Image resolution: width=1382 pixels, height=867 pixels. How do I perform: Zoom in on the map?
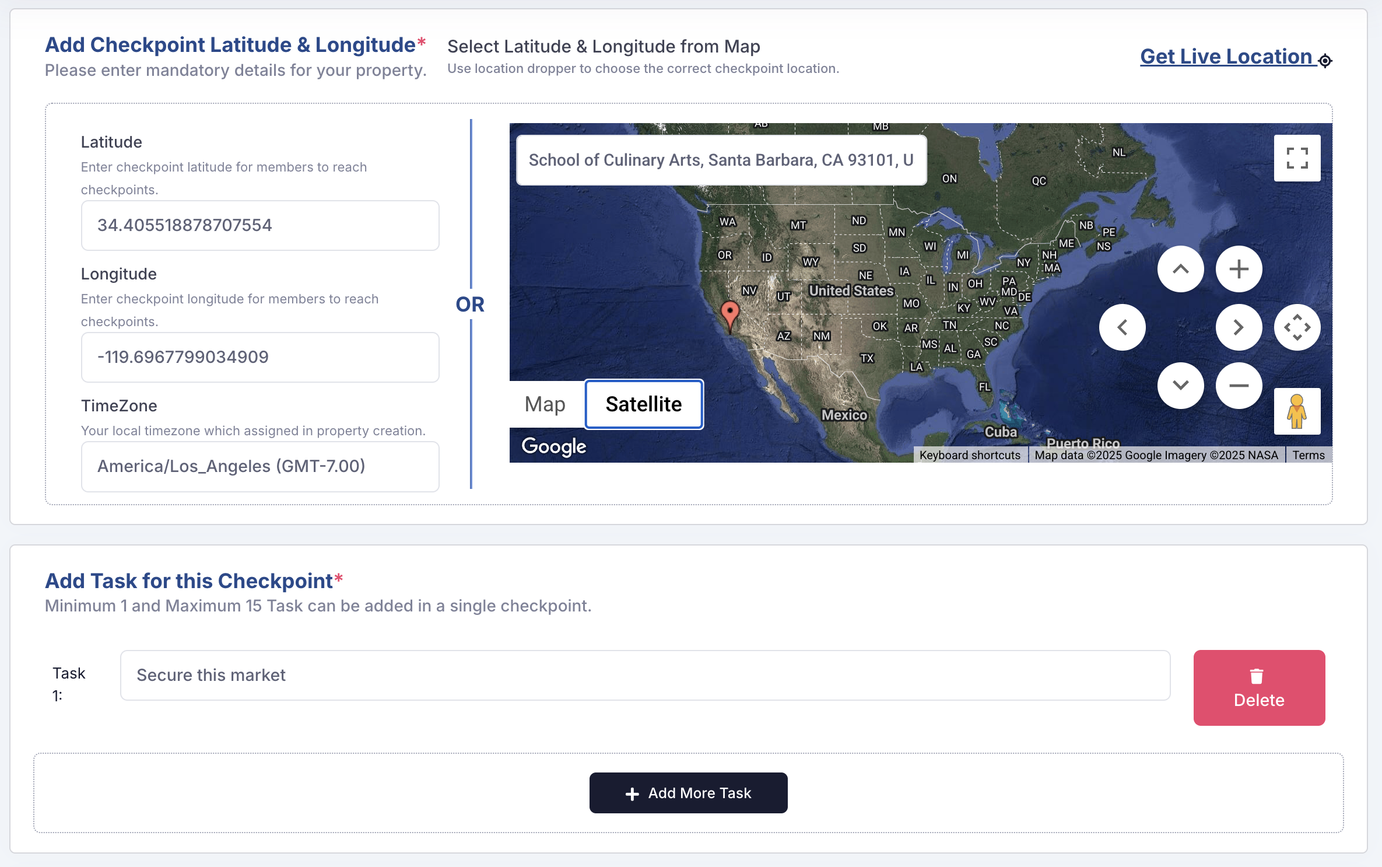[x=1239, y=269]
